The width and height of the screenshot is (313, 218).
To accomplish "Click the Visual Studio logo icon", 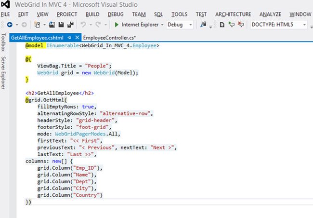I will 5,4.
